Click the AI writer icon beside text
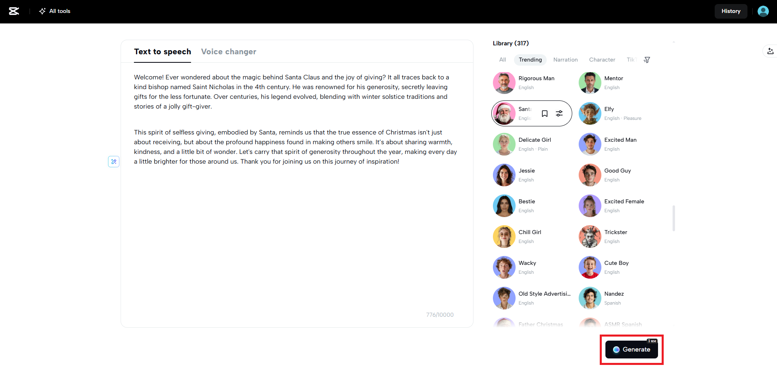Image resolution: width=777 pixels, height=371 pixels. pyautogui.click(x=114, y=162)
